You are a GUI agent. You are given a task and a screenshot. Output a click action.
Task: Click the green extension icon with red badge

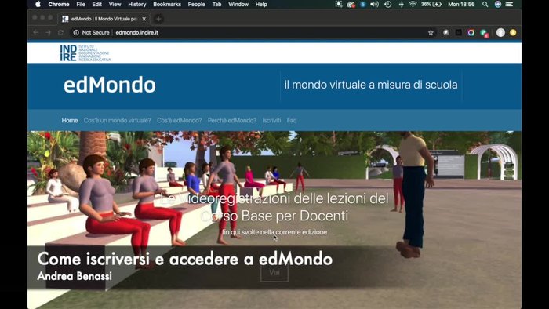(484, 33)
